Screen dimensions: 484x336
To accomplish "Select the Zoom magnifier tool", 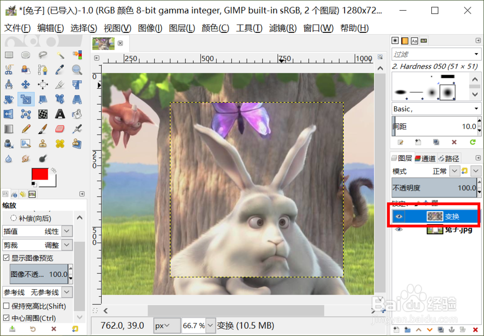I will 77,70.
